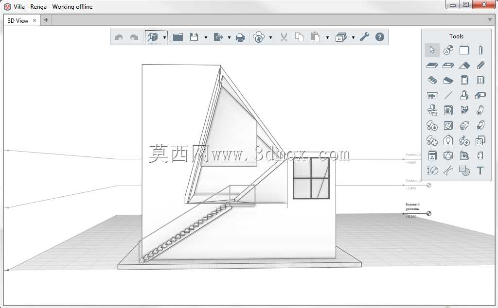
Task: Select the Plate tool with holes
Action: coord(480,155)
